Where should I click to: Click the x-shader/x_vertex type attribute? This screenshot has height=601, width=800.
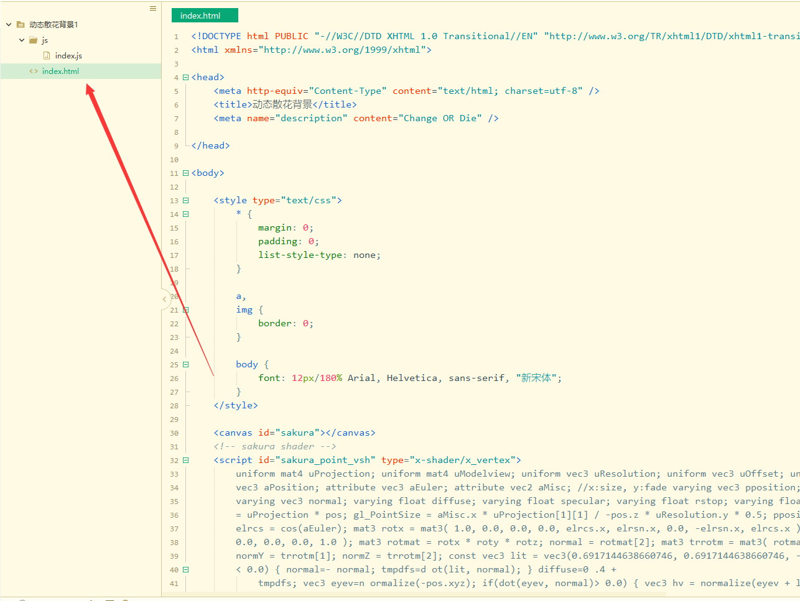pos(448,460)
